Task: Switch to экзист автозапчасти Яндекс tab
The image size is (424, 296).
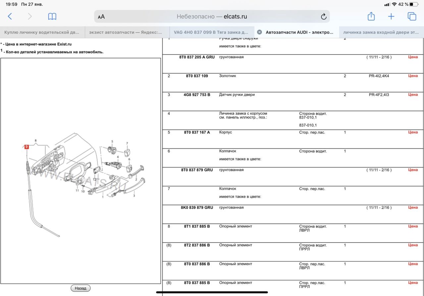Action: point(127,32)
